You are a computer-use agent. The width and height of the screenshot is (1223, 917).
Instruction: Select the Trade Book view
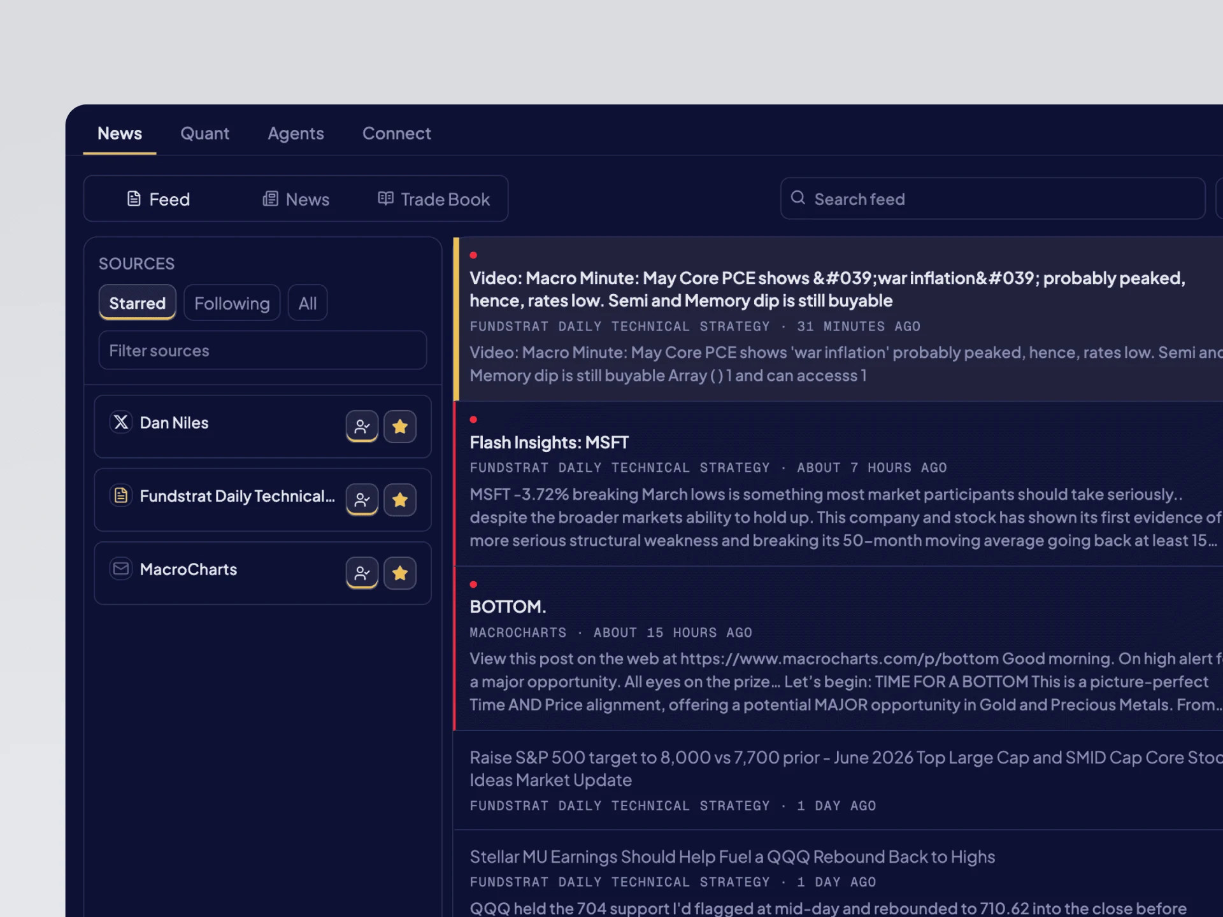click(434, 199)
